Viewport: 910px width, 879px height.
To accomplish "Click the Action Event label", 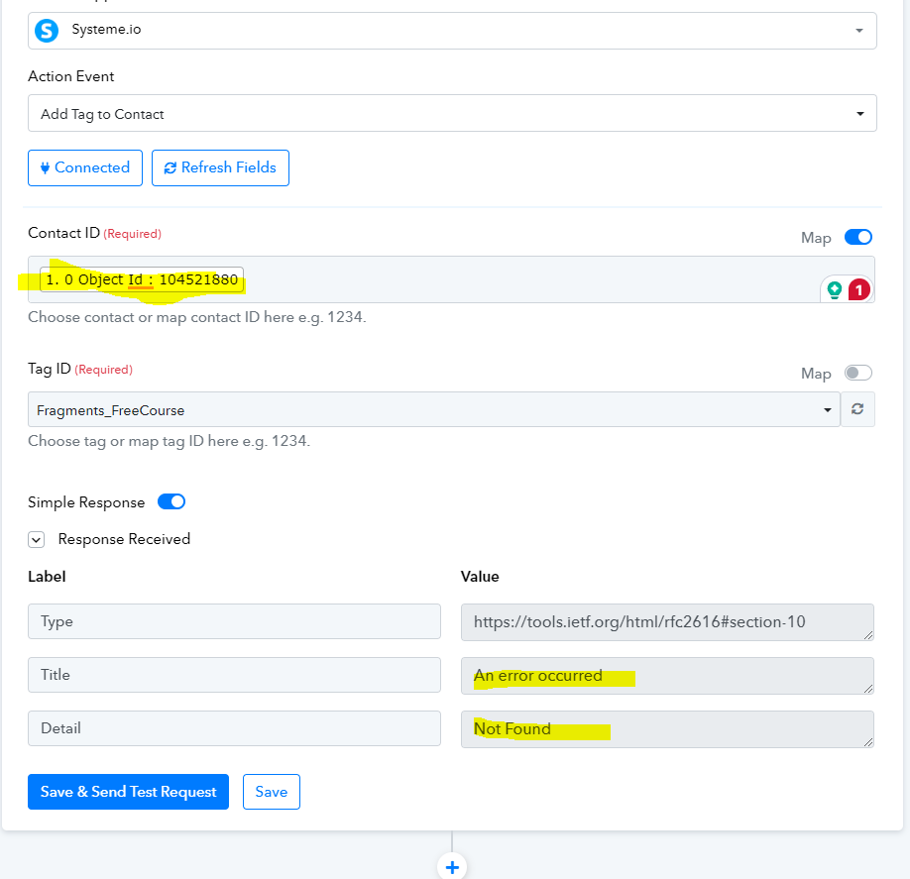I will coord(70,76).
